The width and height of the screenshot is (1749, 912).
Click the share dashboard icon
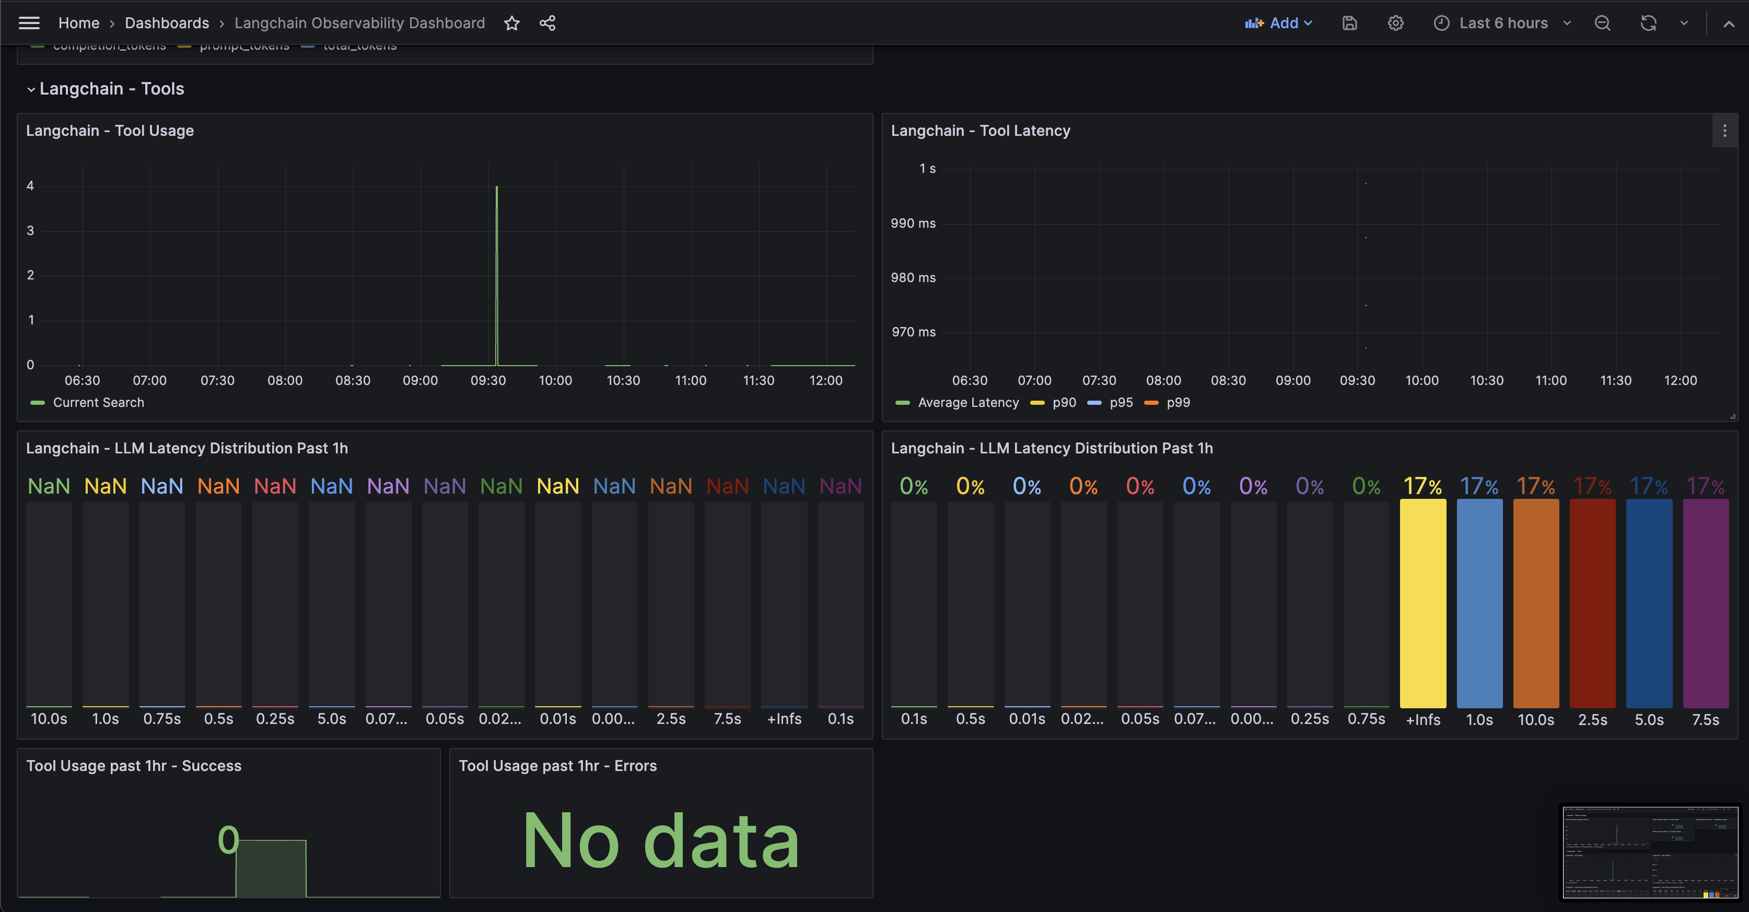[x=547, y=23]
